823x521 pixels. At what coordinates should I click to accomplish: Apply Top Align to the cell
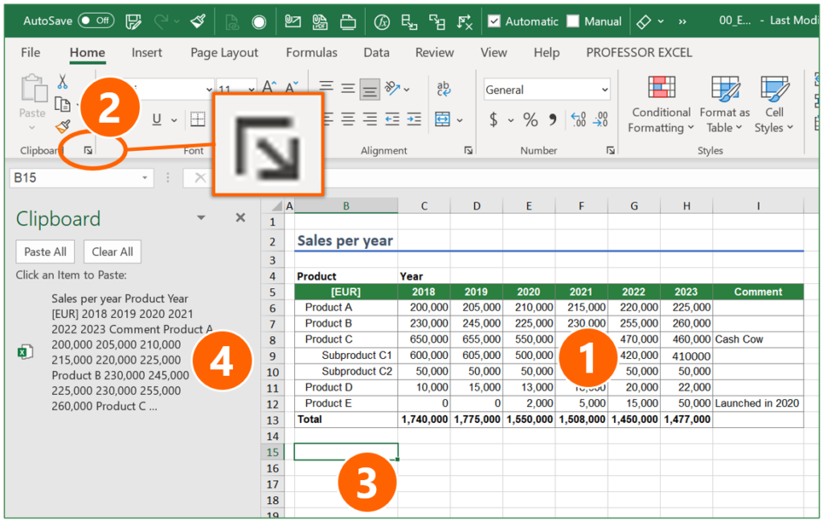point(326,88)
